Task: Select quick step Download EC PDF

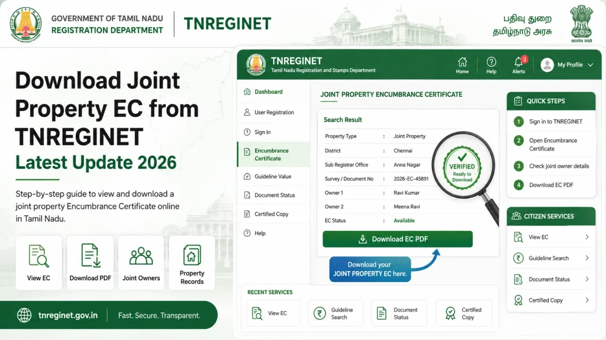Action: (x=551, y=185)
